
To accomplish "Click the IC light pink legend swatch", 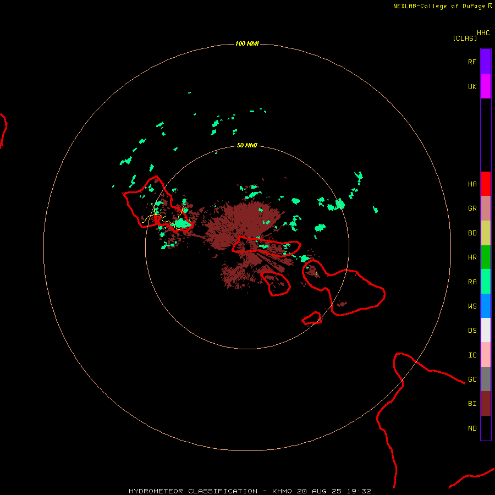I will click(486, 355).
